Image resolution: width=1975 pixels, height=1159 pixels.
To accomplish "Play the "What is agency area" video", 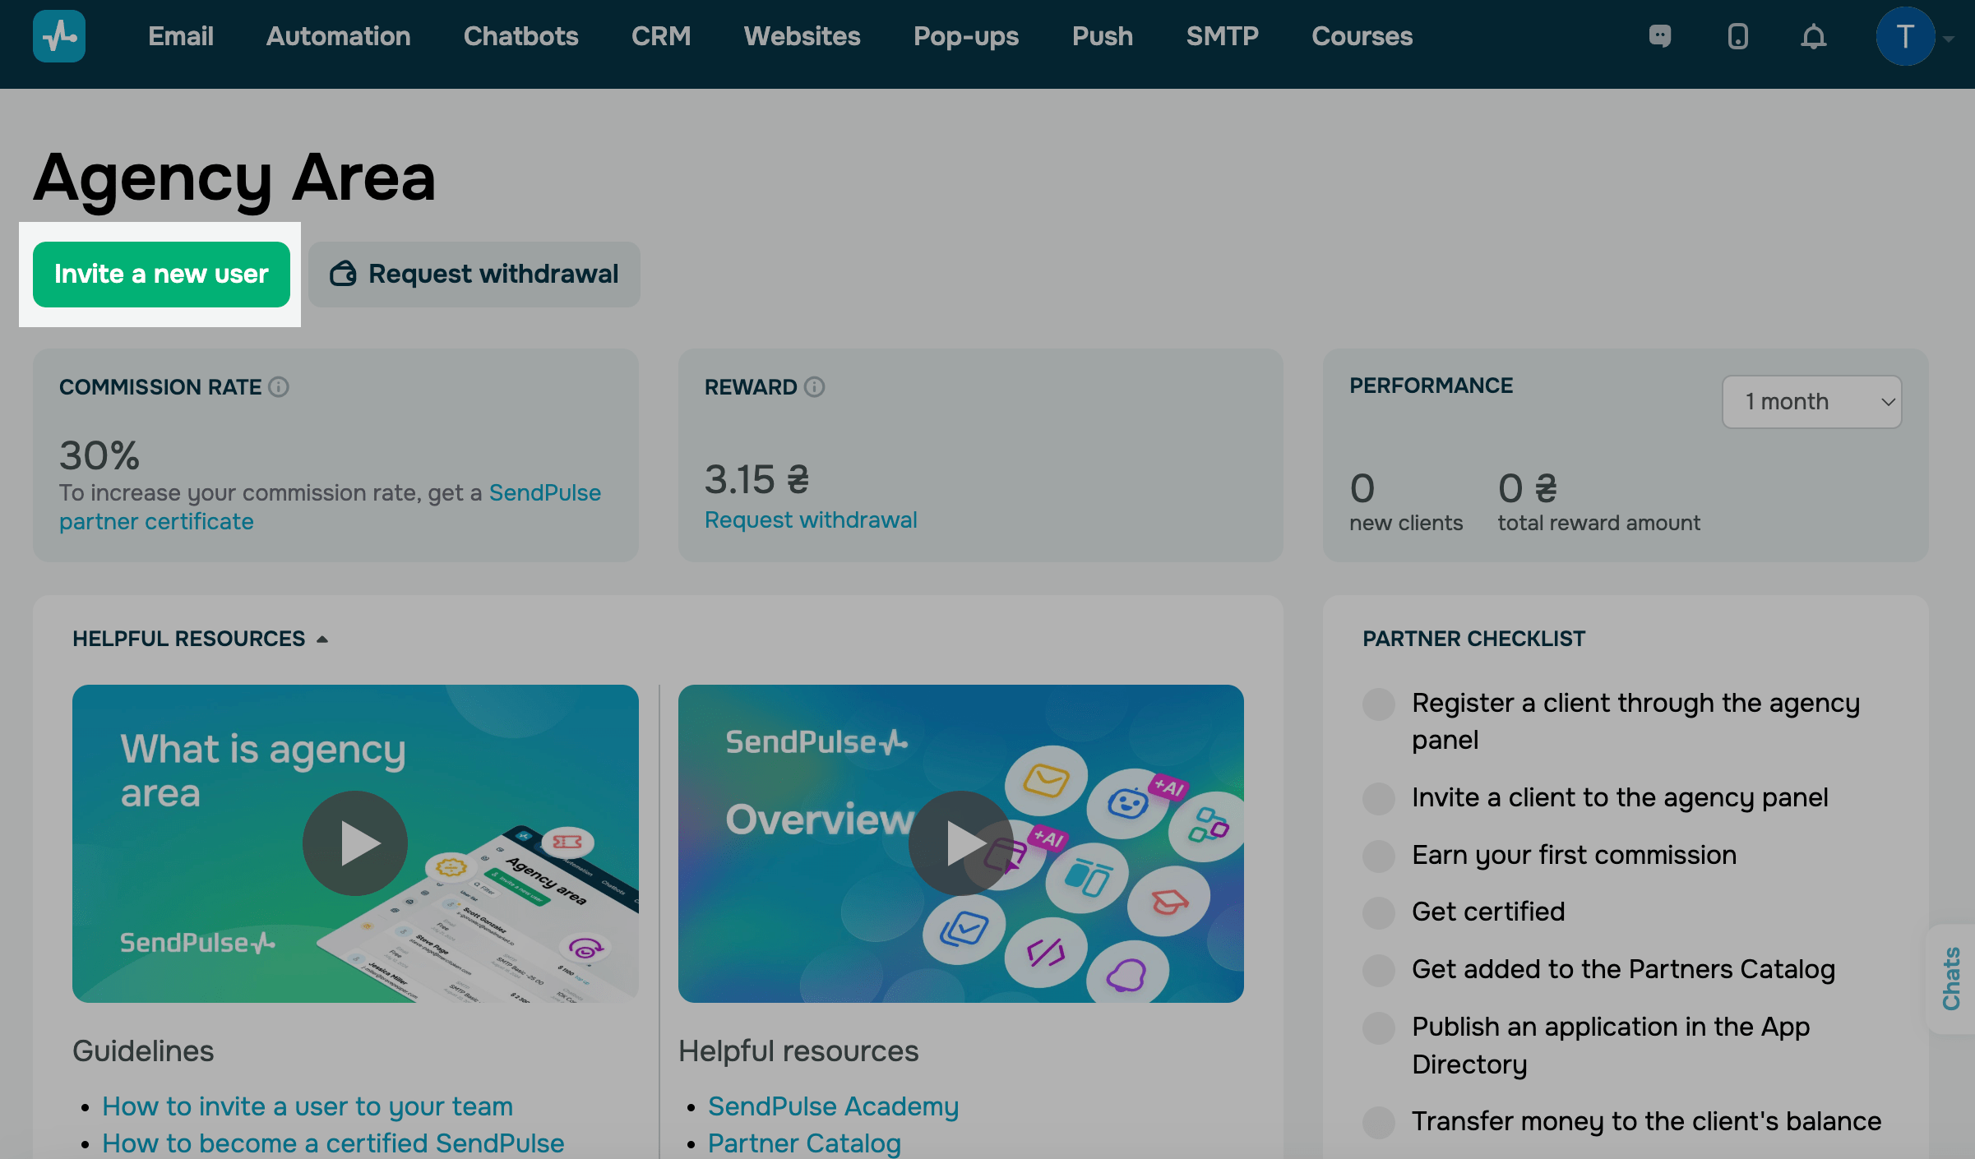I will (355, 843).
